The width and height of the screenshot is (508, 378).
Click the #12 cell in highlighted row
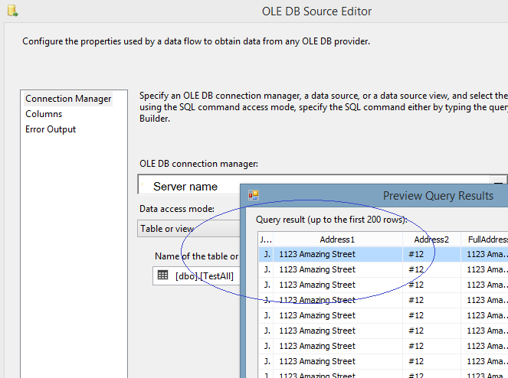coord(431,254)
